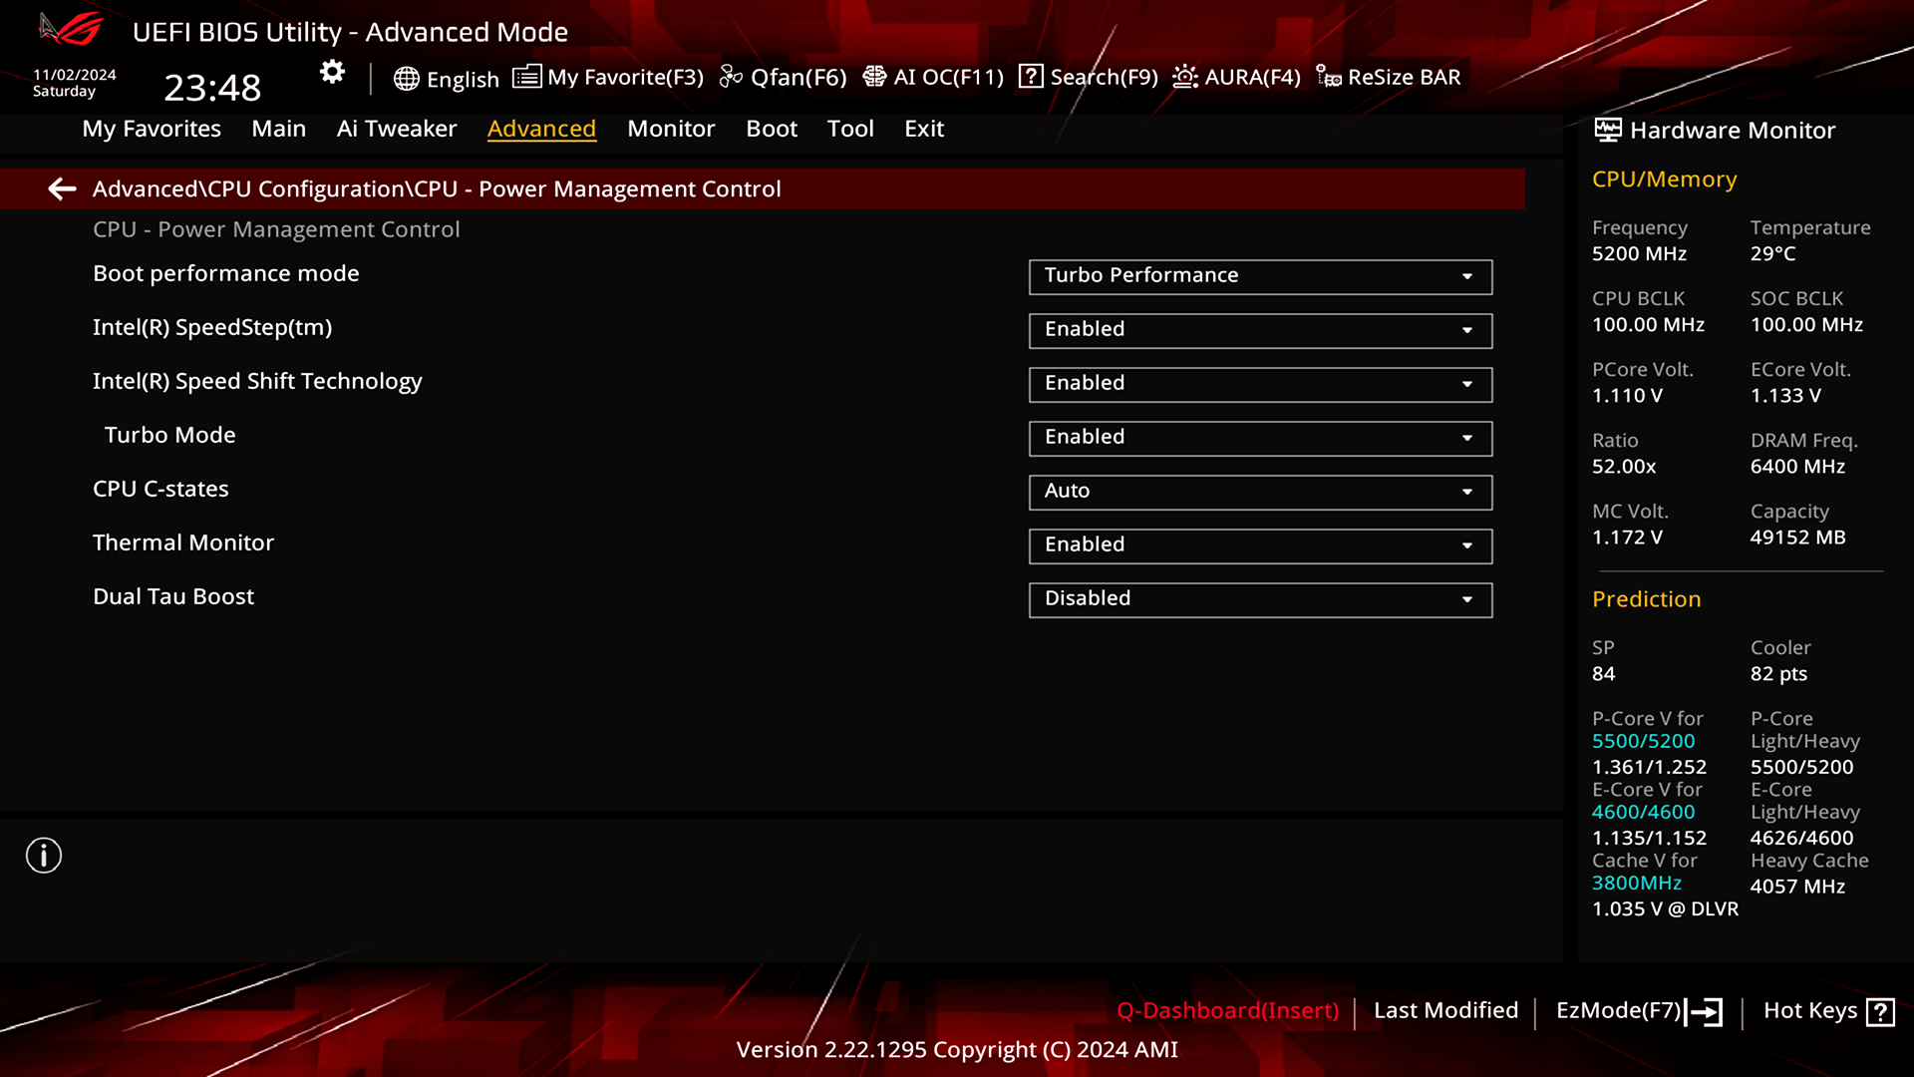Launch AI OC brain icon
1914x1077 pixels.
[874, 77]
